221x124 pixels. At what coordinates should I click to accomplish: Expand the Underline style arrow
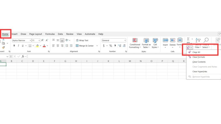click(26, 46)
